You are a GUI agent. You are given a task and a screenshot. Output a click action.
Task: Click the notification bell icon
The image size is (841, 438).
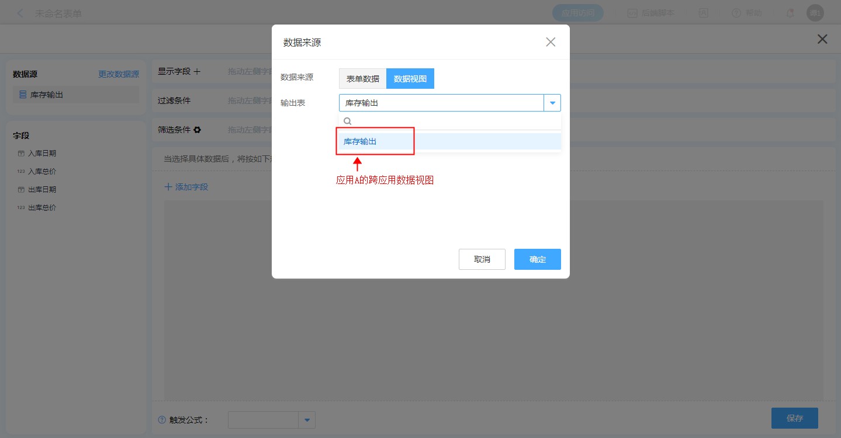tap(790, 13)
